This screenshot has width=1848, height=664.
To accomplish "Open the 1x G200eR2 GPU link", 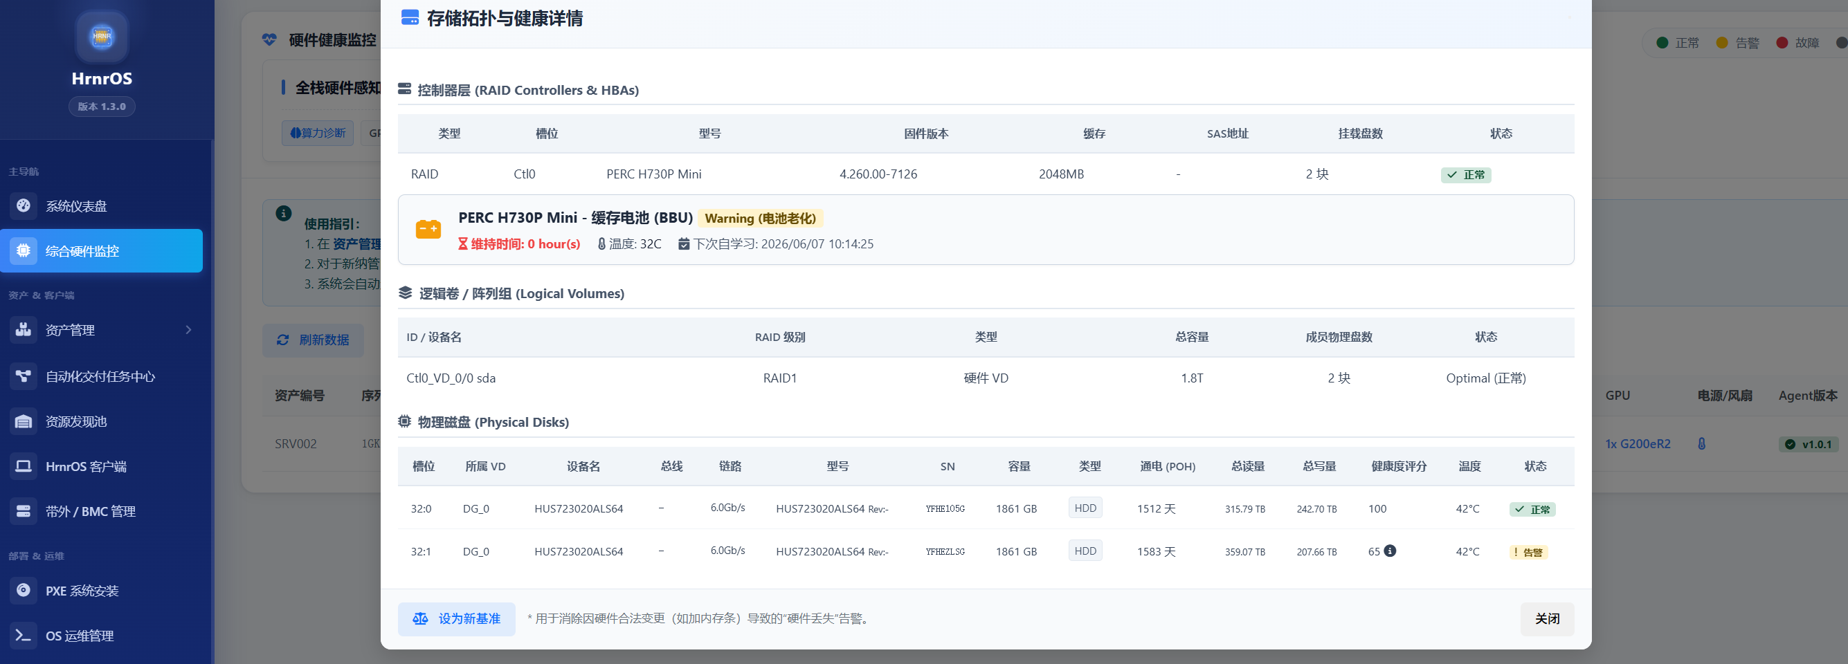I will [x=1638, y=443].
